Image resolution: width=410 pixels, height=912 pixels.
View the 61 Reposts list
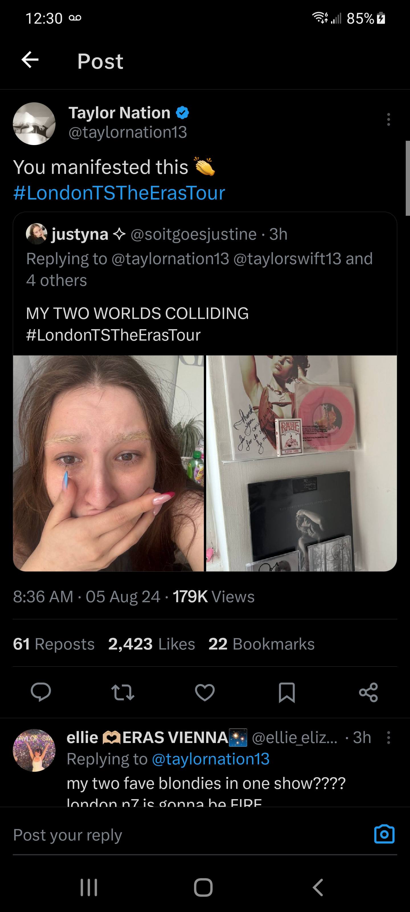pos(54,644)
